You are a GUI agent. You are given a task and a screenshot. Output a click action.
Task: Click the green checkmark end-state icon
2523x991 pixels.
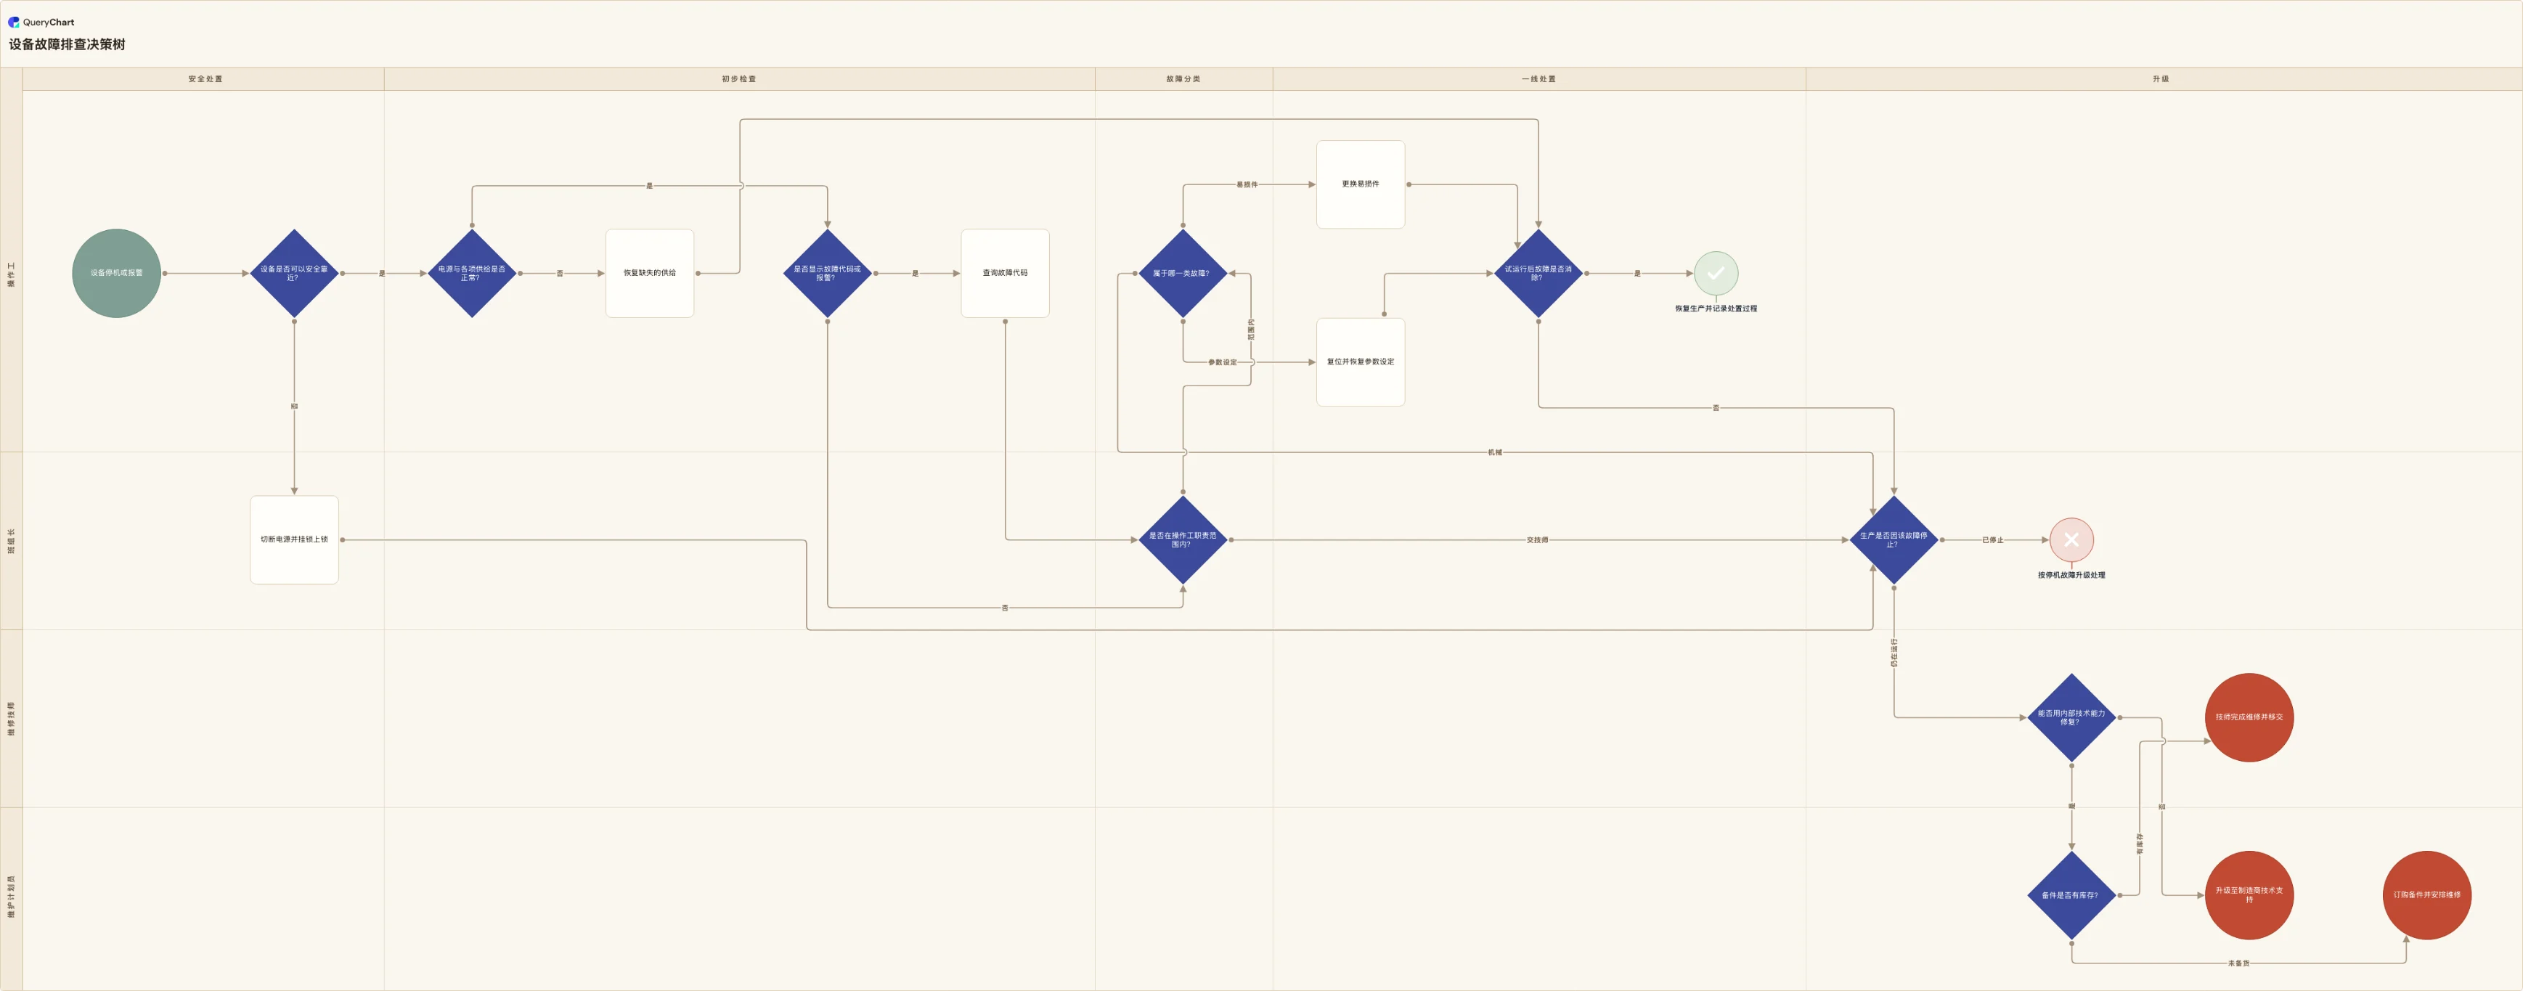click(x=1716, y=273)
